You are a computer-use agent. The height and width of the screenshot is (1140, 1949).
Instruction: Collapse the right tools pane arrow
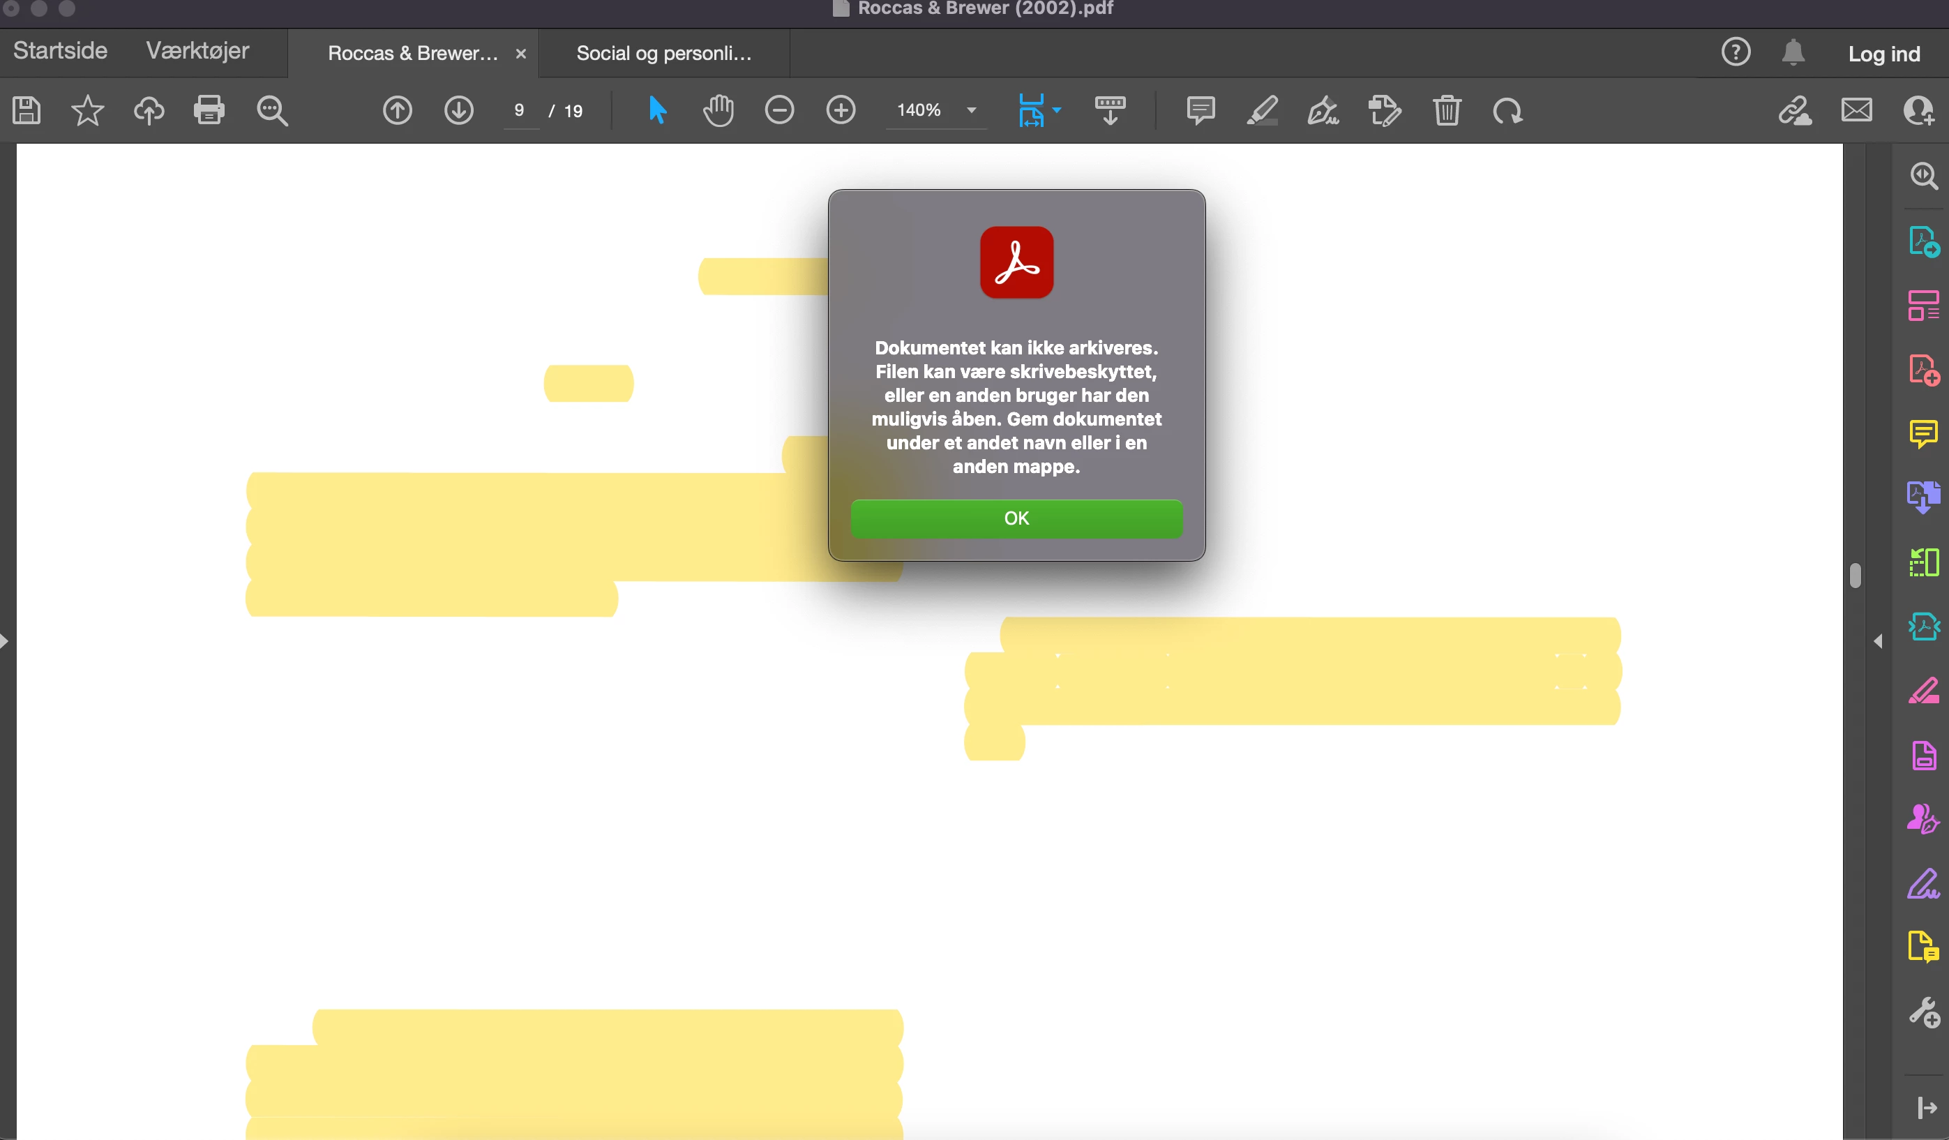pyautogui.click(x=1878, y=640)
